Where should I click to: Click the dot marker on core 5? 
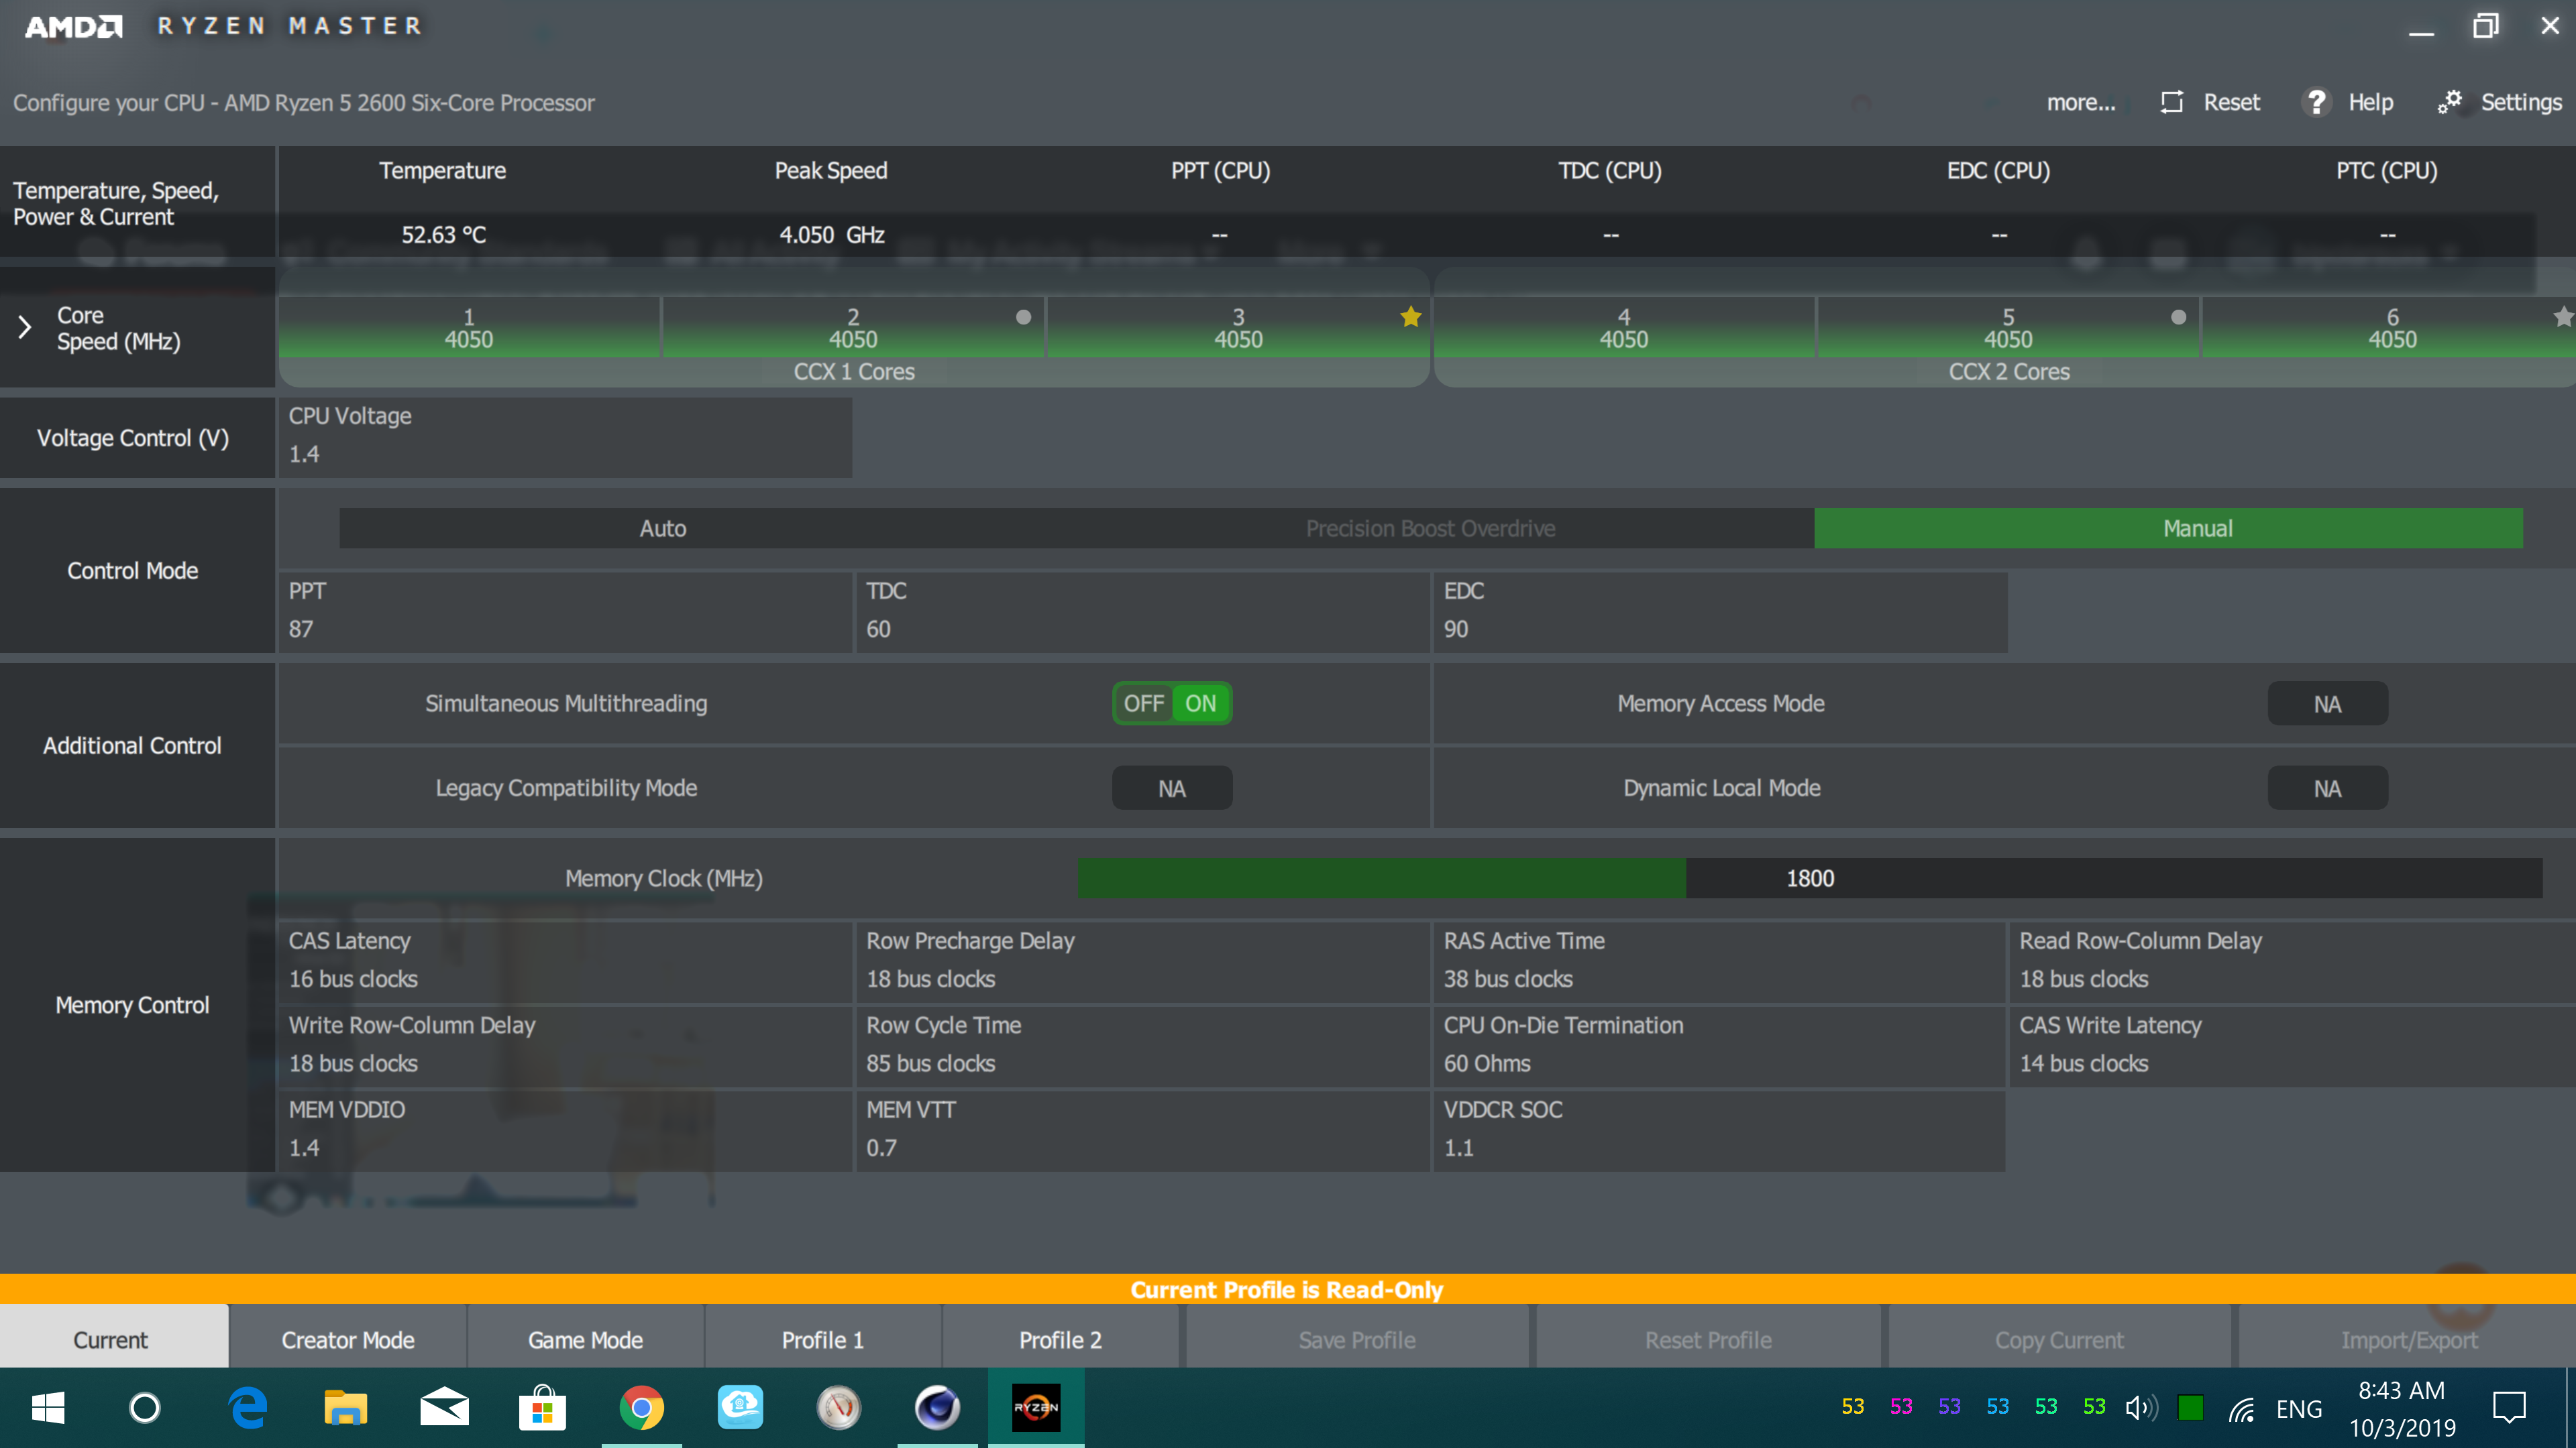2178,317
